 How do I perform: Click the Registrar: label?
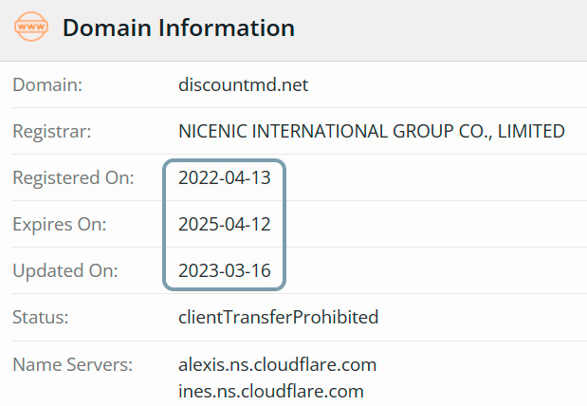point(52,132)
